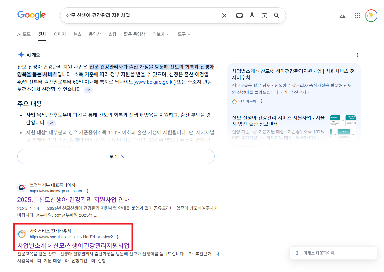Screen dimensions: 384x272
Task: Open Google Search Labs flask icon
Action: pyautogui.click(x=342, y=15)
